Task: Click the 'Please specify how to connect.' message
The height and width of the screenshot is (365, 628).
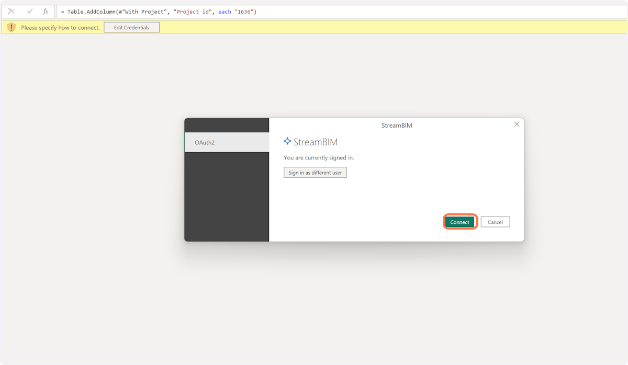Action: 60,28
